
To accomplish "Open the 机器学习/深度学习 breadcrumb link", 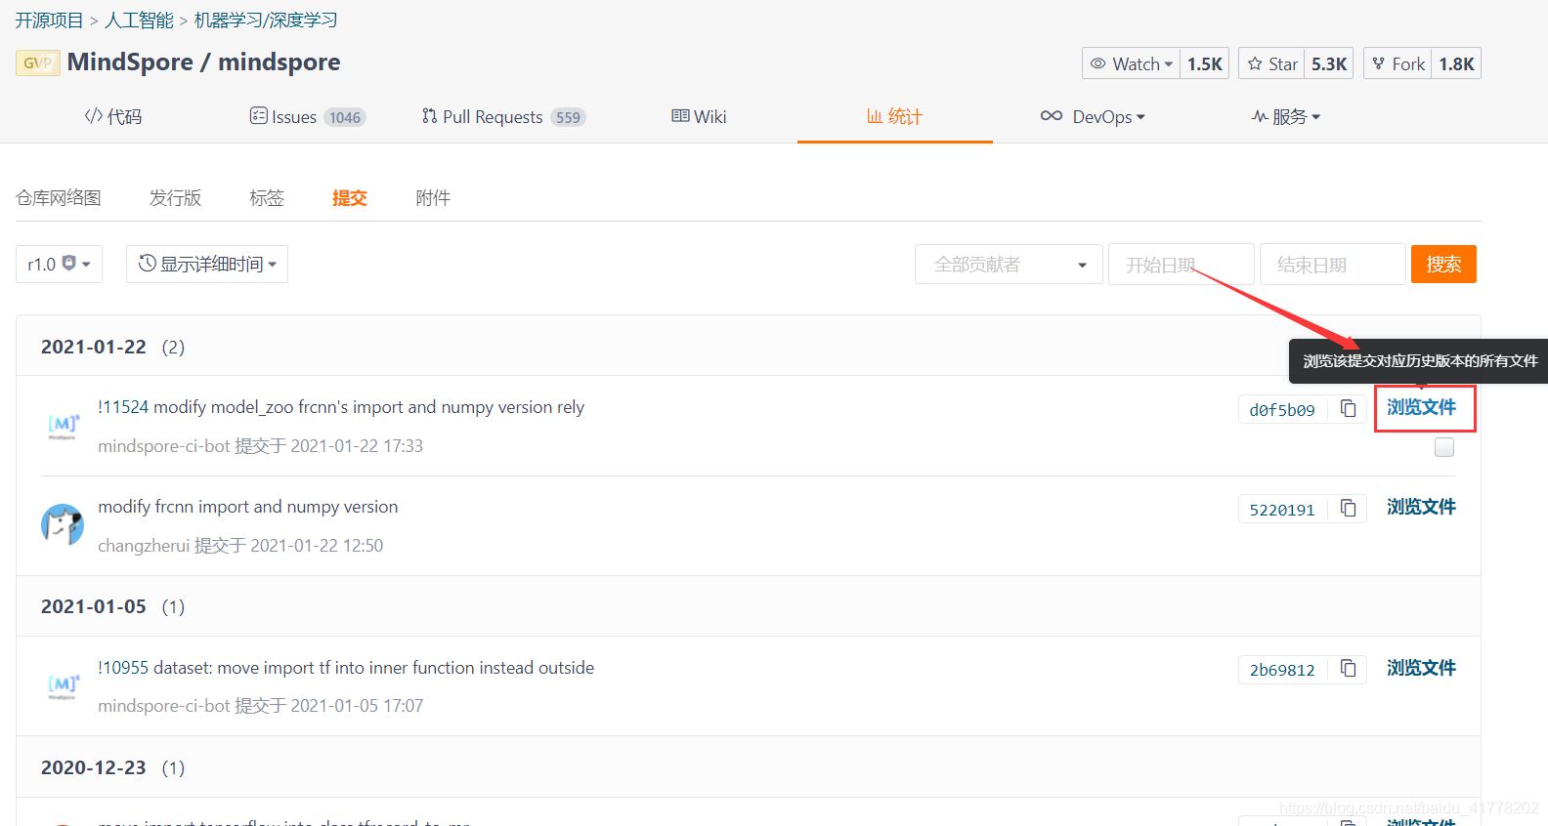I will 266,21.
